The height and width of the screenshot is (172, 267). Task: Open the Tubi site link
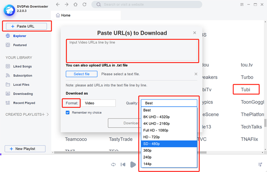(x=245, y=89)
